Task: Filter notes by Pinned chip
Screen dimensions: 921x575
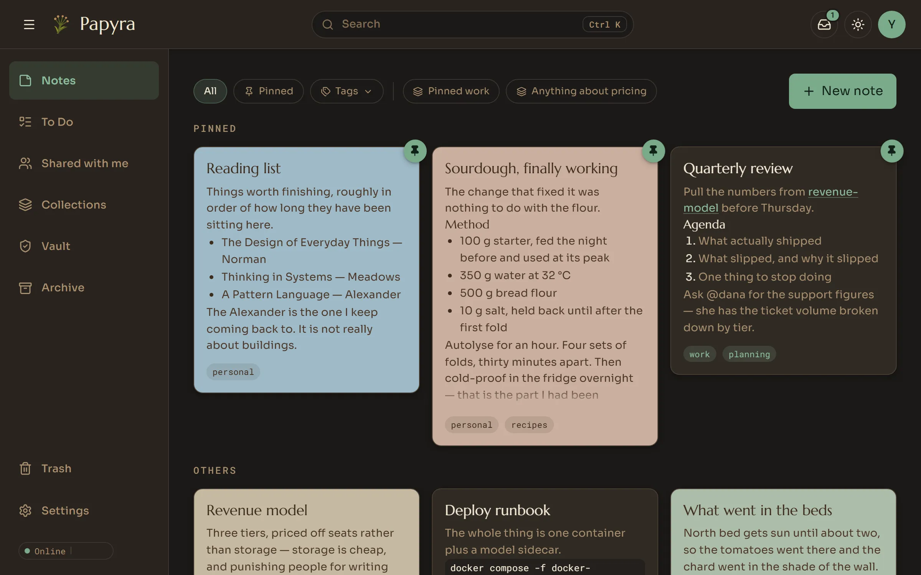Action: point(268,91)
